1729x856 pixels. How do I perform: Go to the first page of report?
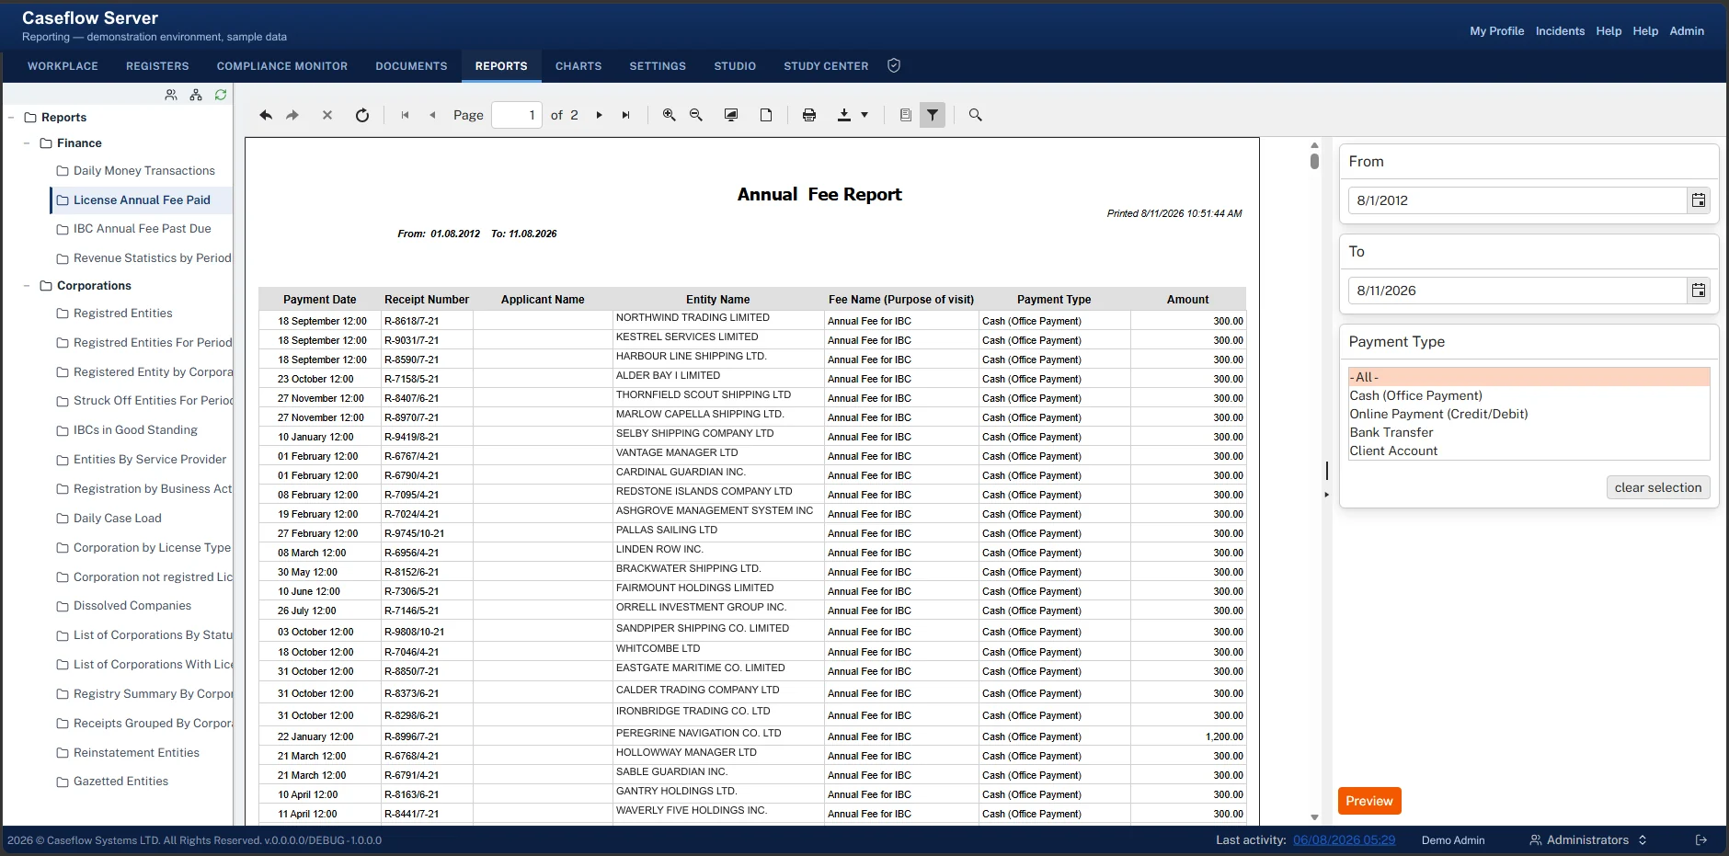click(405, 115)
